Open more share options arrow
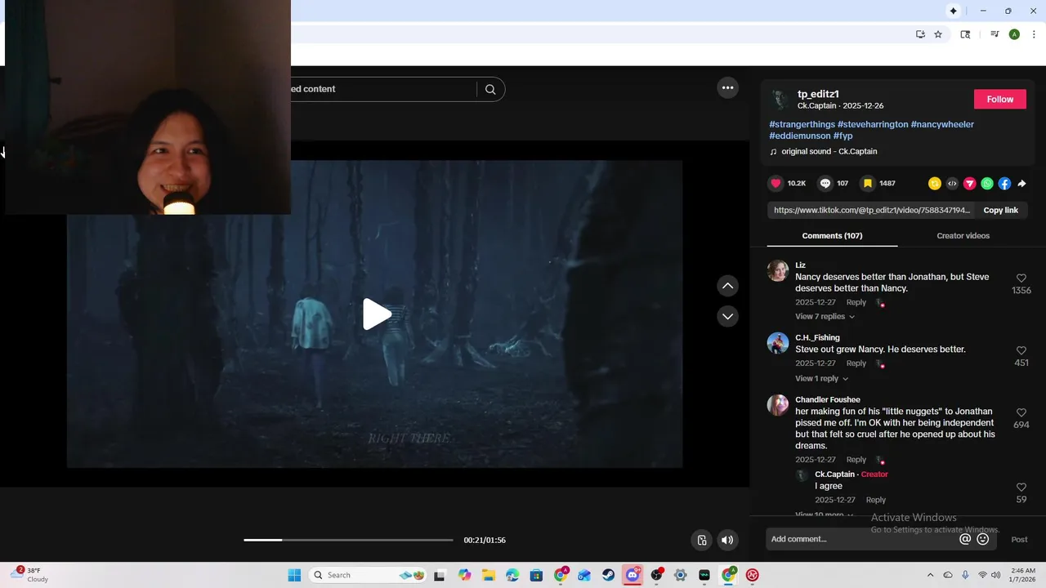 coord(1021,184)
